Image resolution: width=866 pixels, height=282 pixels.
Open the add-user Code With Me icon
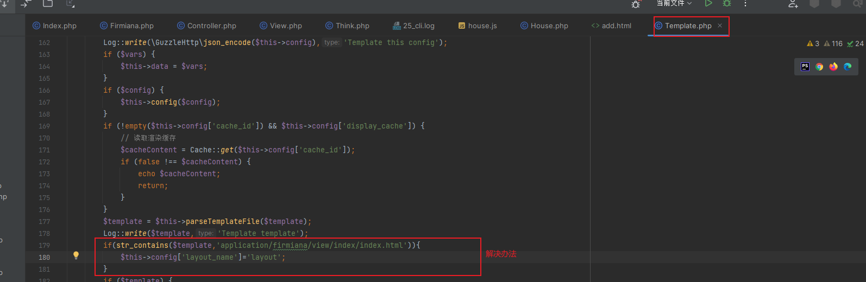[793, 3]
